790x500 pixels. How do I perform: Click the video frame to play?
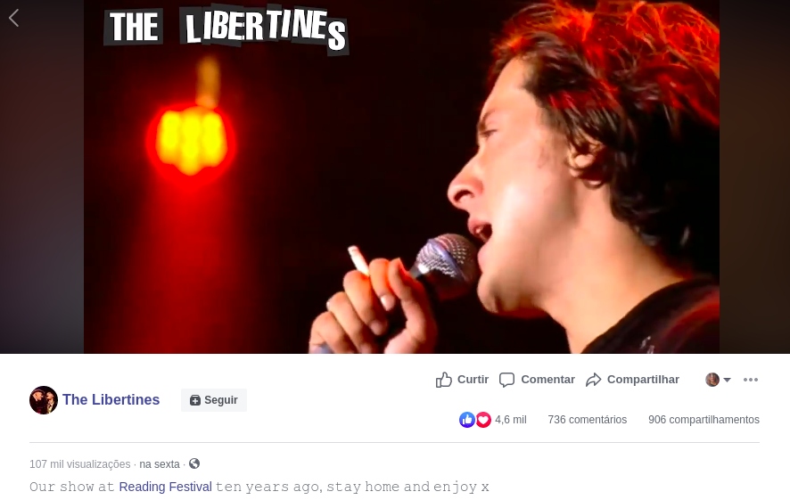click(401, 176)
